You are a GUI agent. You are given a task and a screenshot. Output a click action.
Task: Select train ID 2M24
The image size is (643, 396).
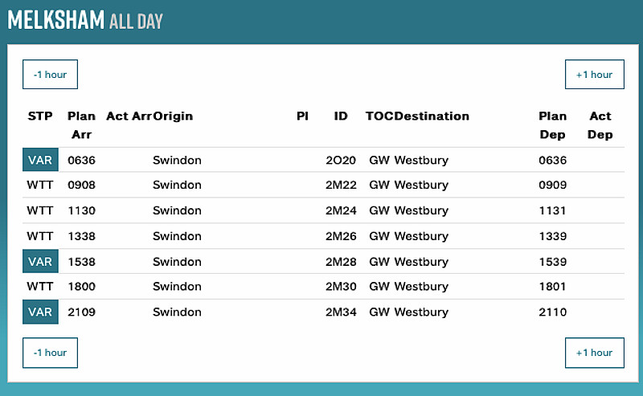pos(341,211)
